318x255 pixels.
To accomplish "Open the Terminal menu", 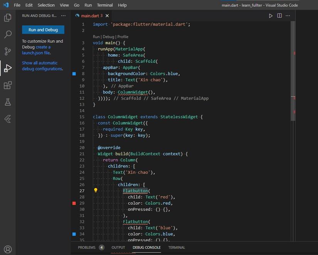I will (x=104, y=5).
